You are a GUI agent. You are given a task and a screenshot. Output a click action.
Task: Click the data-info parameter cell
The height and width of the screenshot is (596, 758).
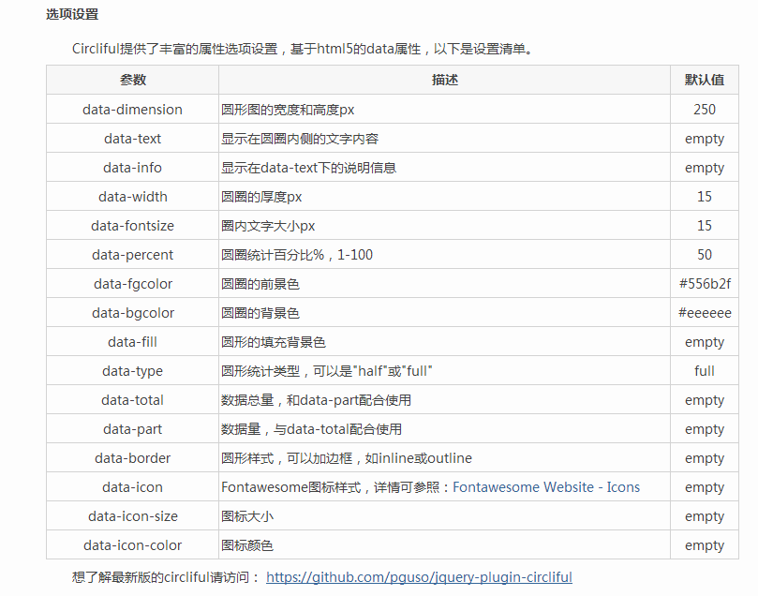(132, 168)
